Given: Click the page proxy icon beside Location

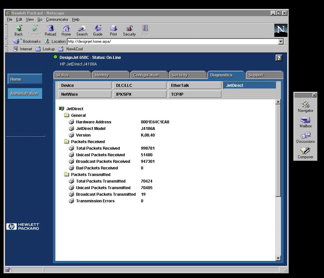Looking at the screenshot, I should pos(47,41).
